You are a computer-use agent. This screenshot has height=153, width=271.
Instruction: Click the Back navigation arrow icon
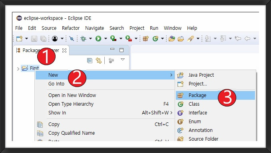[x=247, y=39]
